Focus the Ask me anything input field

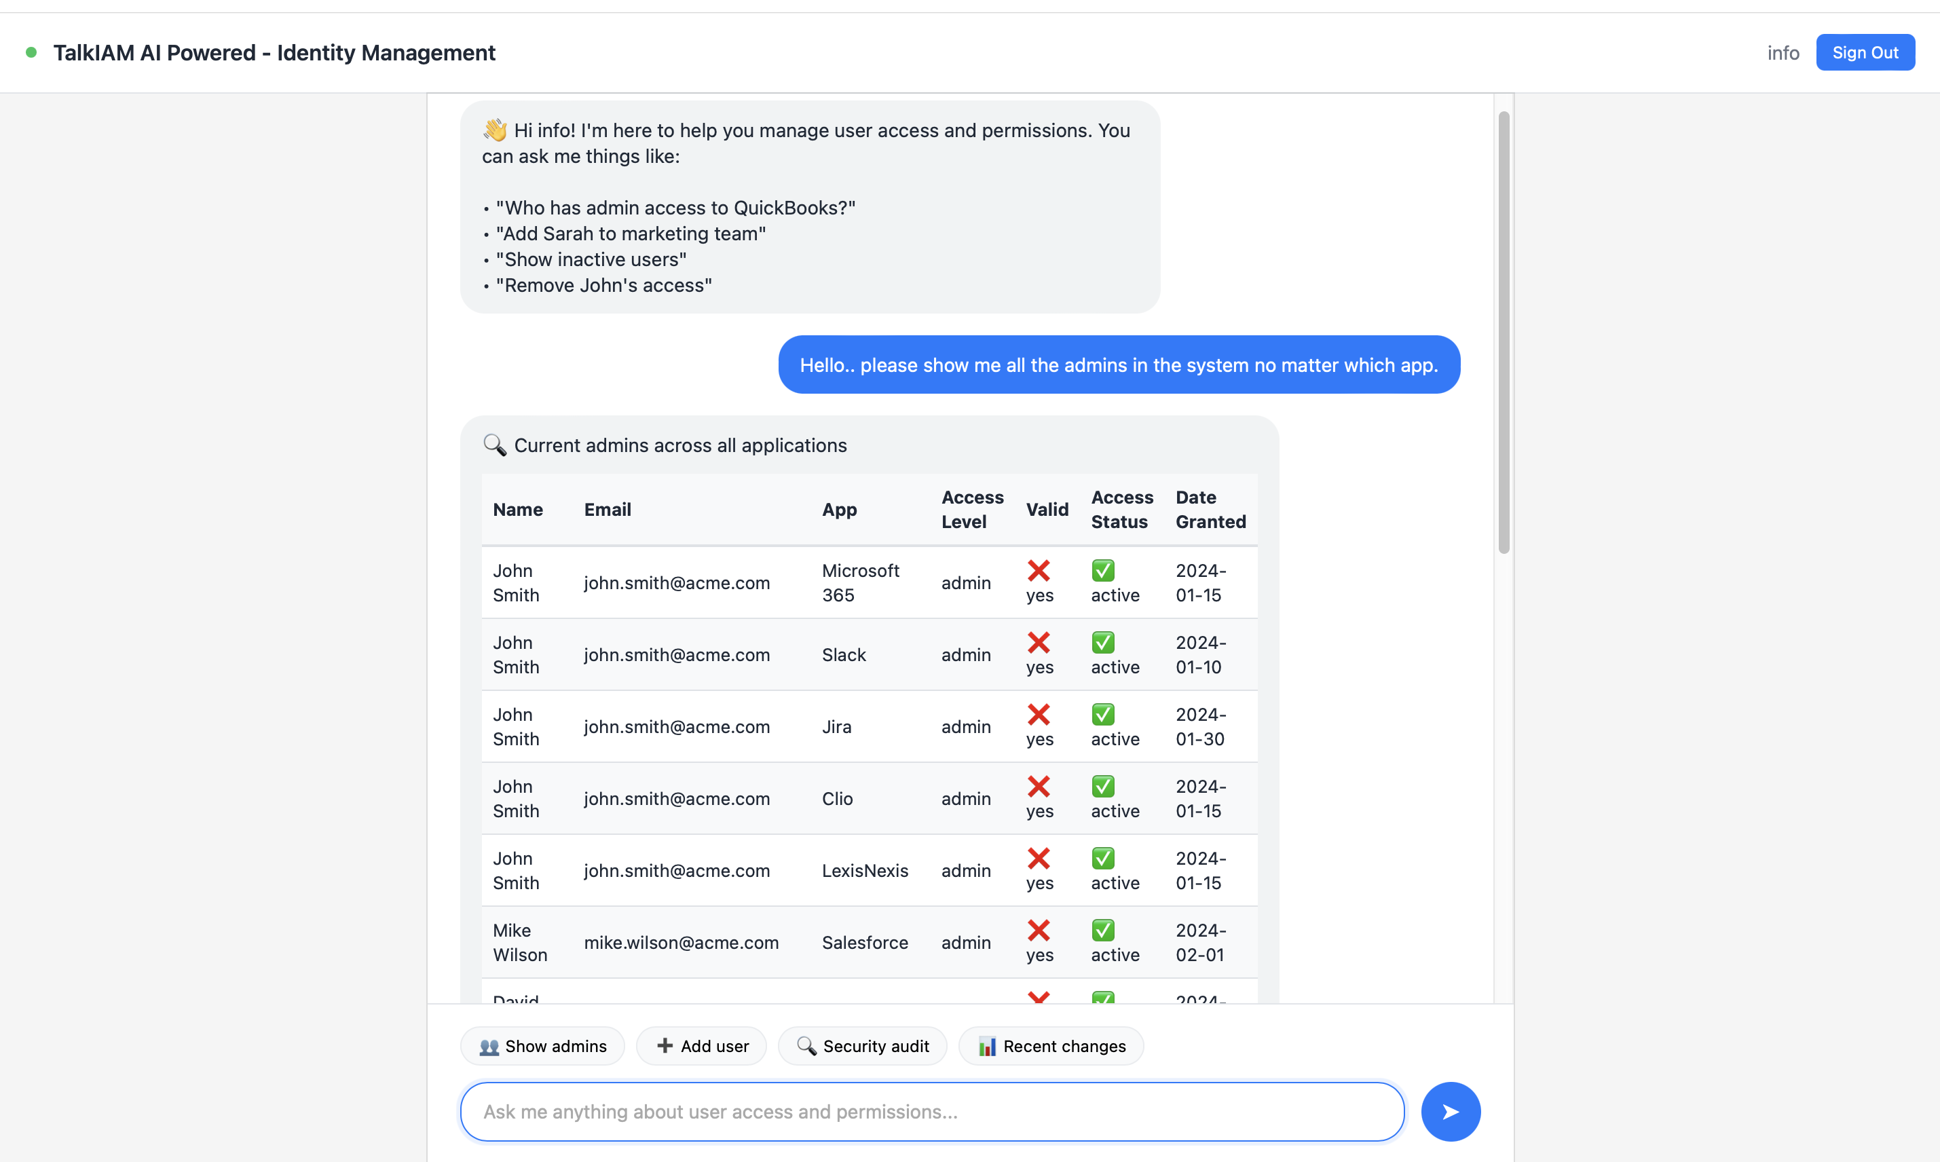[x=931, y=1111]
